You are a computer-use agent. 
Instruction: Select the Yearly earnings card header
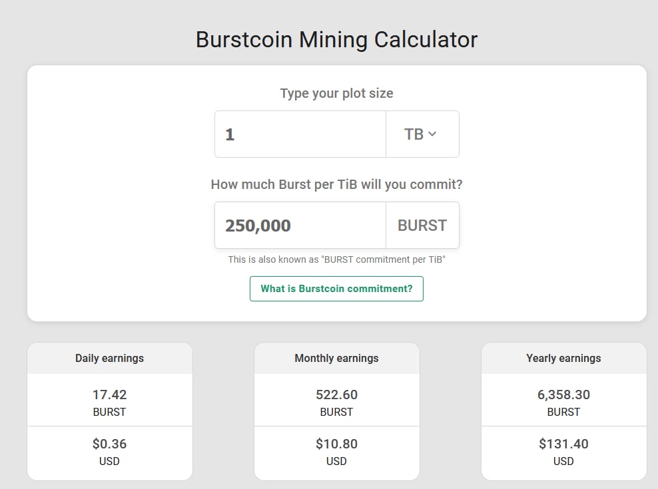(563, 358)
